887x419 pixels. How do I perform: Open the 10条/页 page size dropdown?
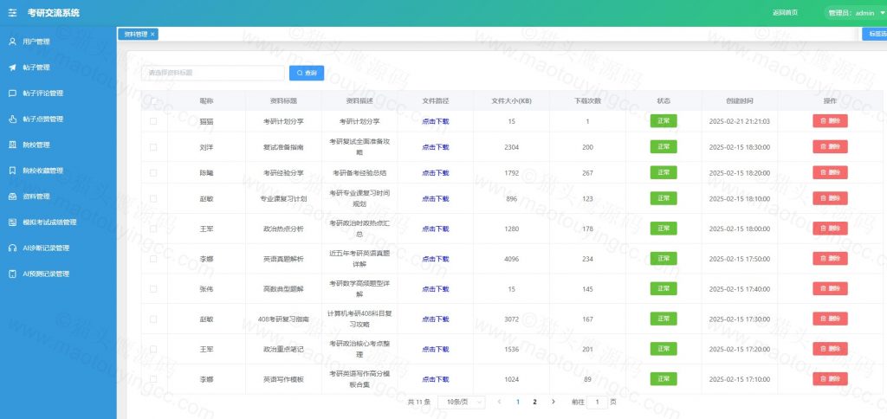pos(462,402)
